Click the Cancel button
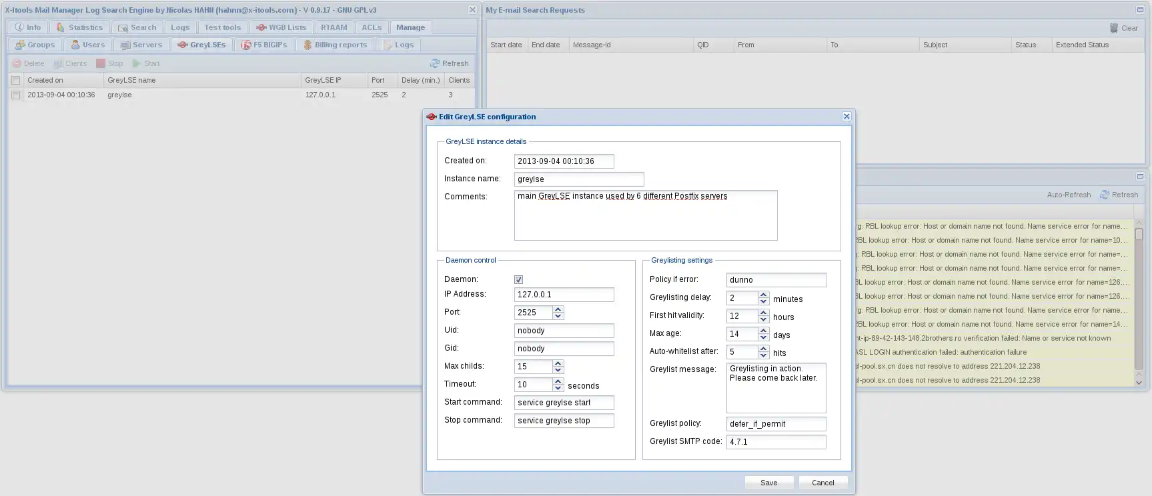This screenshot has height=496, width=1152. [822, 483]
